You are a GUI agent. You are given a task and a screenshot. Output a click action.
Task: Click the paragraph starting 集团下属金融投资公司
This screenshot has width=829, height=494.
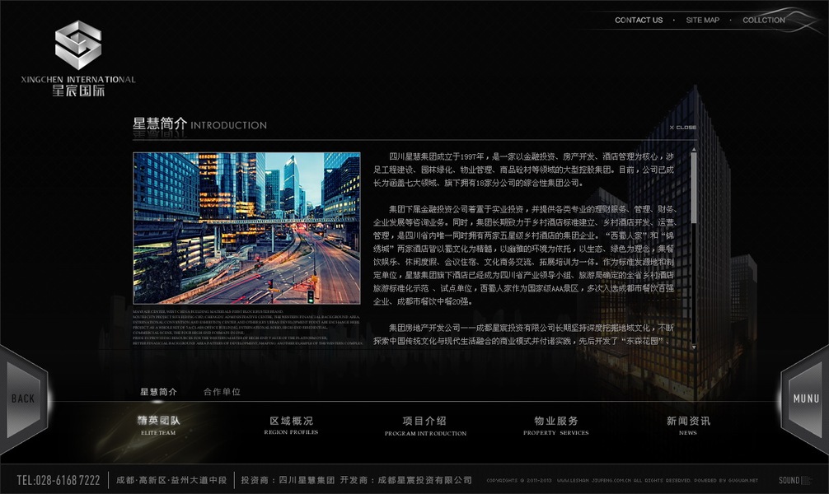click(524, 255)
